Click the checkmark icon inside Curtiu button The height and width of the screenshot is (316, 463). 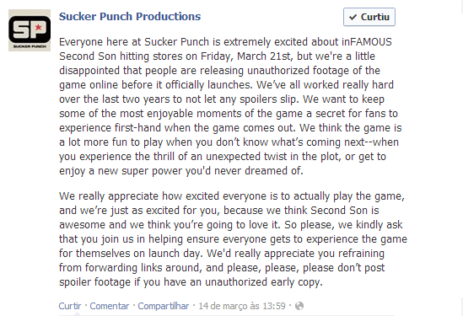click(x=353, y=17)
